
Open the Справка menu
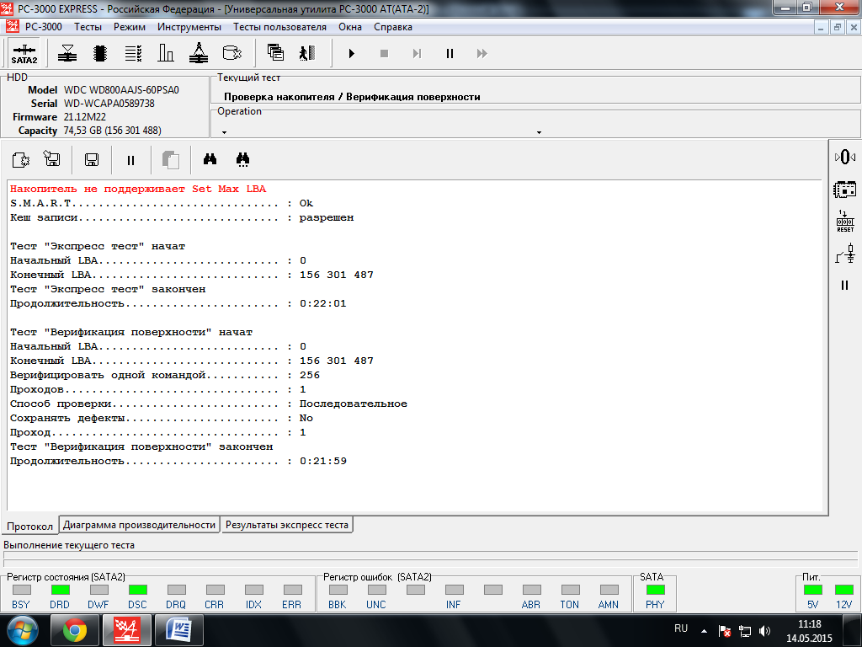point(393,27)
